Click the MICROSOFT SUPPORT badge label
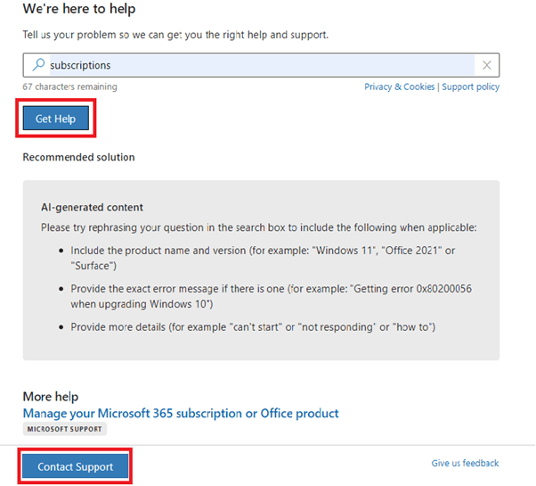The height and width of the screenshot is (486, 536). click(x=65, y=429)
